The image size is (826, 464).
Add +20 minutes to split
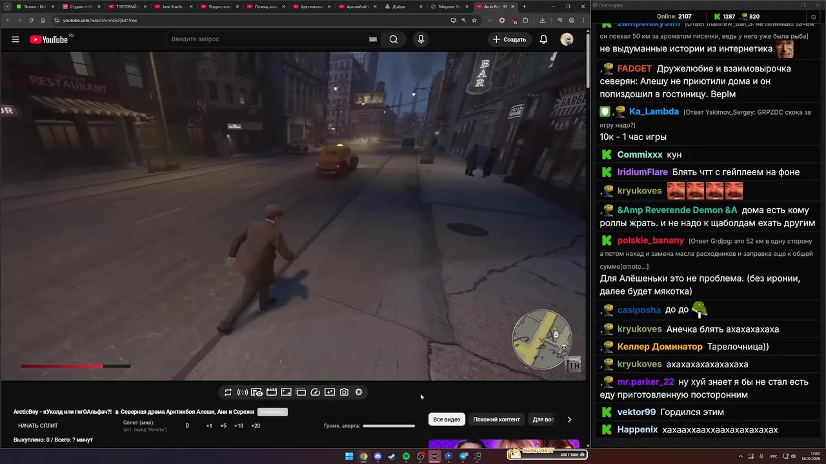point(256,426)
